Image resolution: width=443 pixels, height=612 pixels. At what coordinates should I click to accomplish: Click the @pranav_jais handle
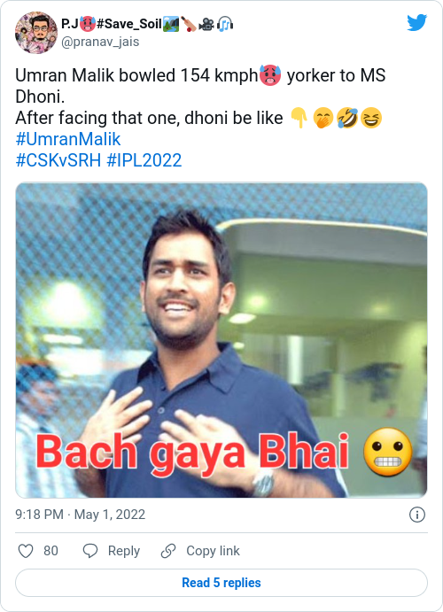pos(100,42)
